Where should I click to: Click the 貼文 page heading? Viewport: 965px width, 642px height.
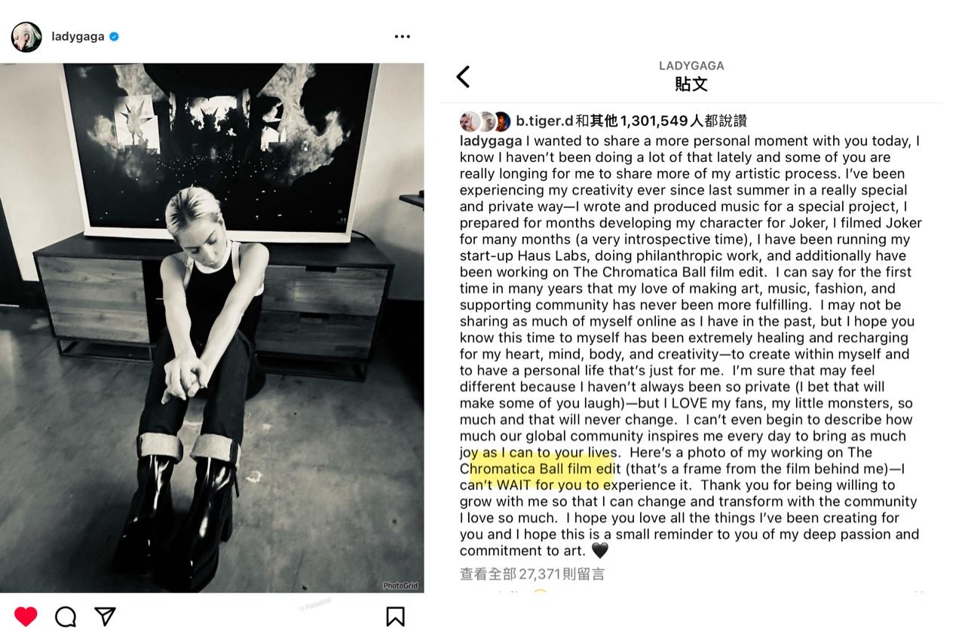pyautogui.click(x=691, y=84)
